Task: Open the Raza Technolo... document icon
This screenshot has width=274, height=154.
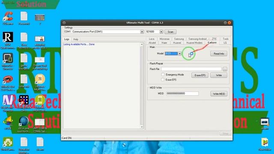Action: [x=24, y=40]
